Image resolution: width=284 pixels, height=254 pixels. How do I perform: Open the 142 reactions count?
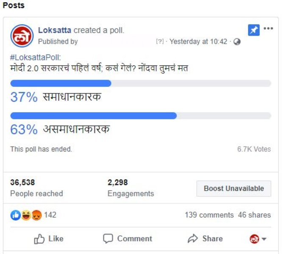pos(50,215)
